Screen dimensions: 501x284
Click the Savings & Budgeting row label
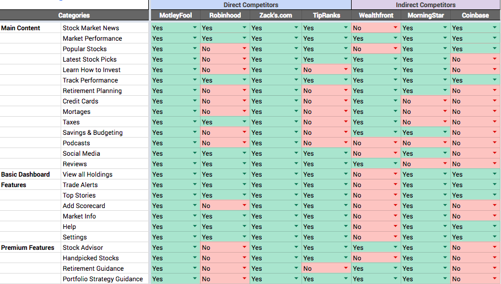[93, 133]
